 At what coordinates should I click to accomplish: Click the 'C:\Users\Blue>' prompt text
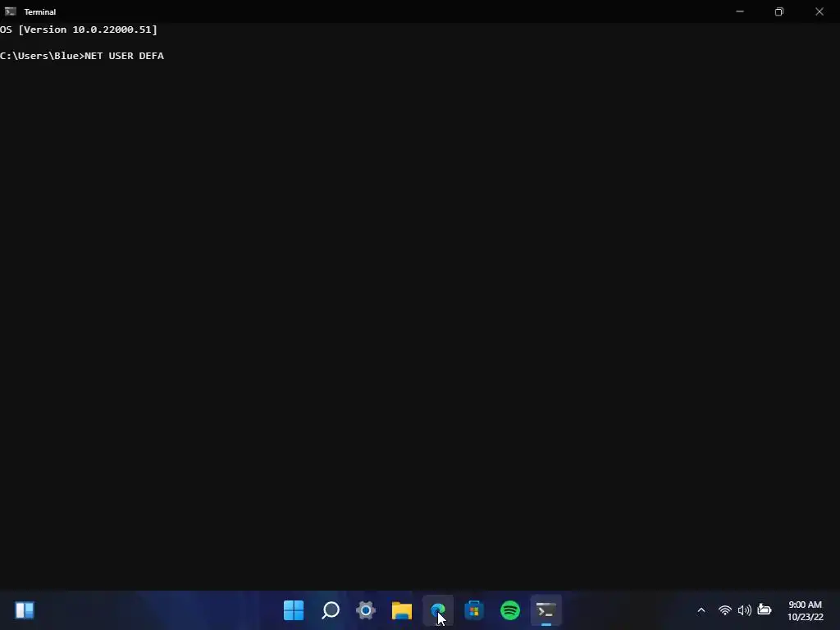(43, 56)
